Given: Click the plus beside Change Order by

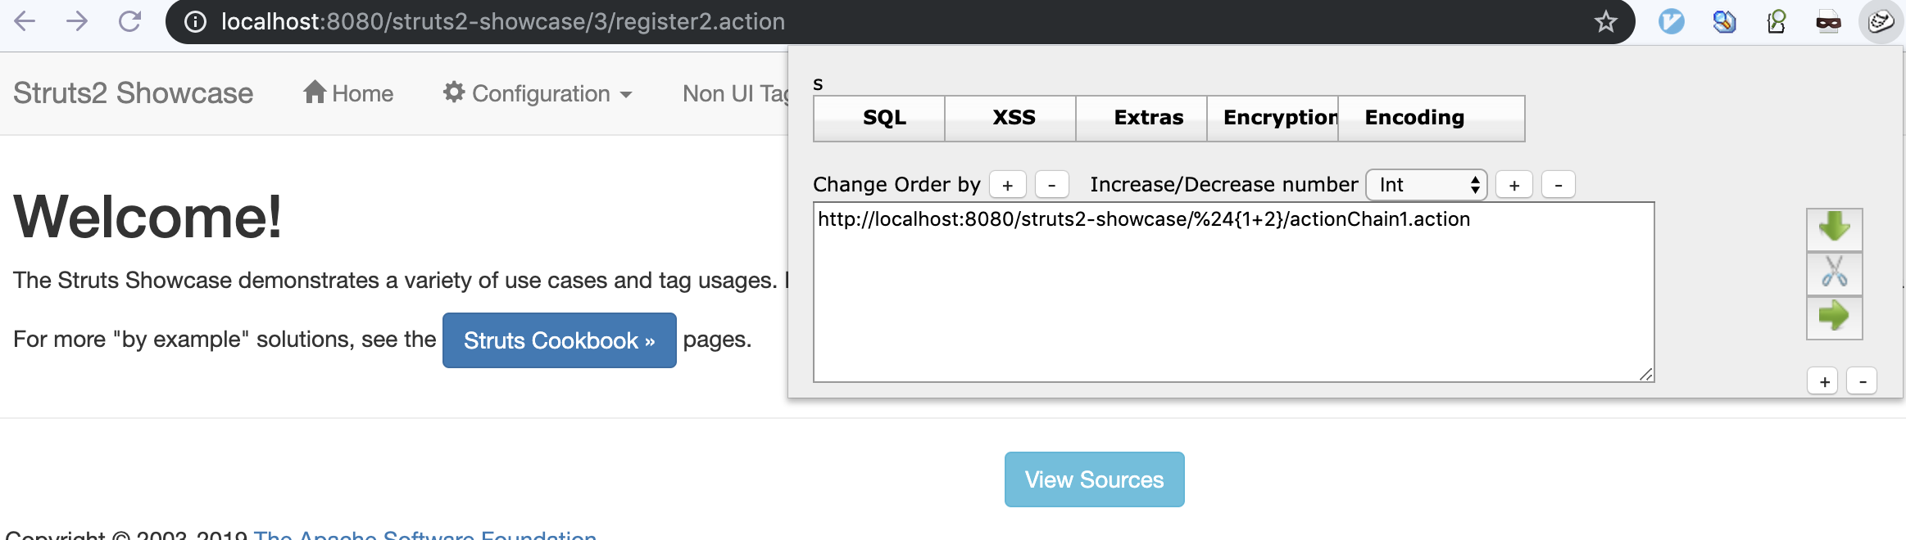Looking at the screenshot, I should pyautogui.click(x=1007, y=185).
